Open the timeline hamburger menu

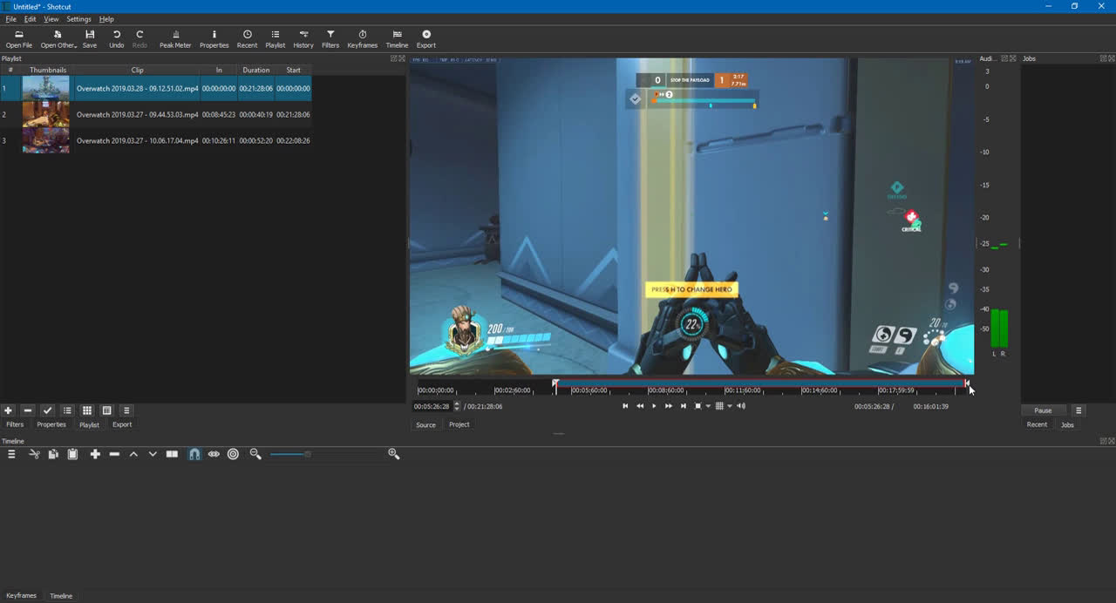(11, 453)
